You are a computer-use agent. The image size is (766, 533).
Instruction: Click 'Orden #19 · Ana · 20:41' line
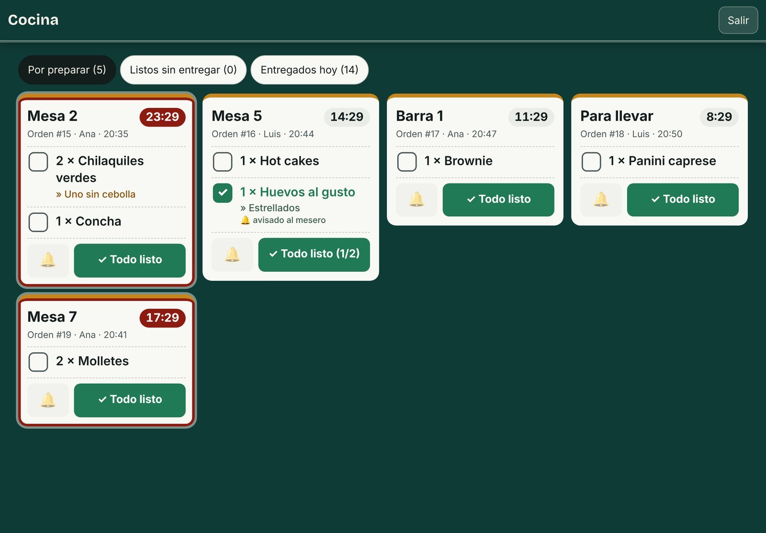77,335
